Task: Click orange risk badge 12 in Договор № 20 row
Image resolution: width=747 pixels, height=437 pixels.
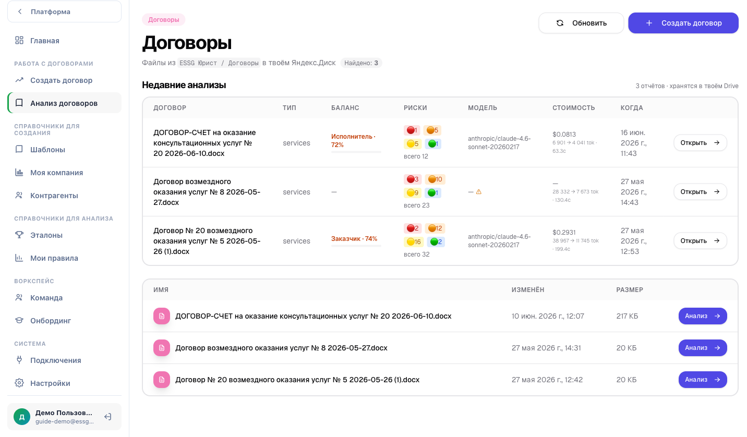Action: (435, 228)
